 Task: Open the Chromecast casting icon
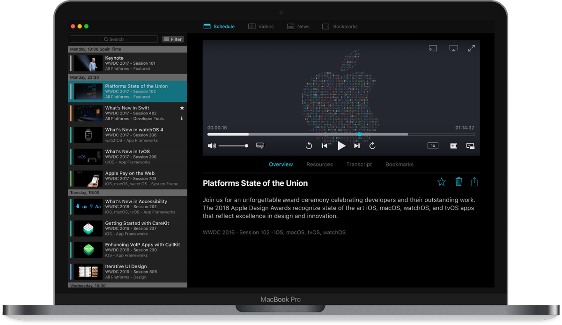coord(433,48)
